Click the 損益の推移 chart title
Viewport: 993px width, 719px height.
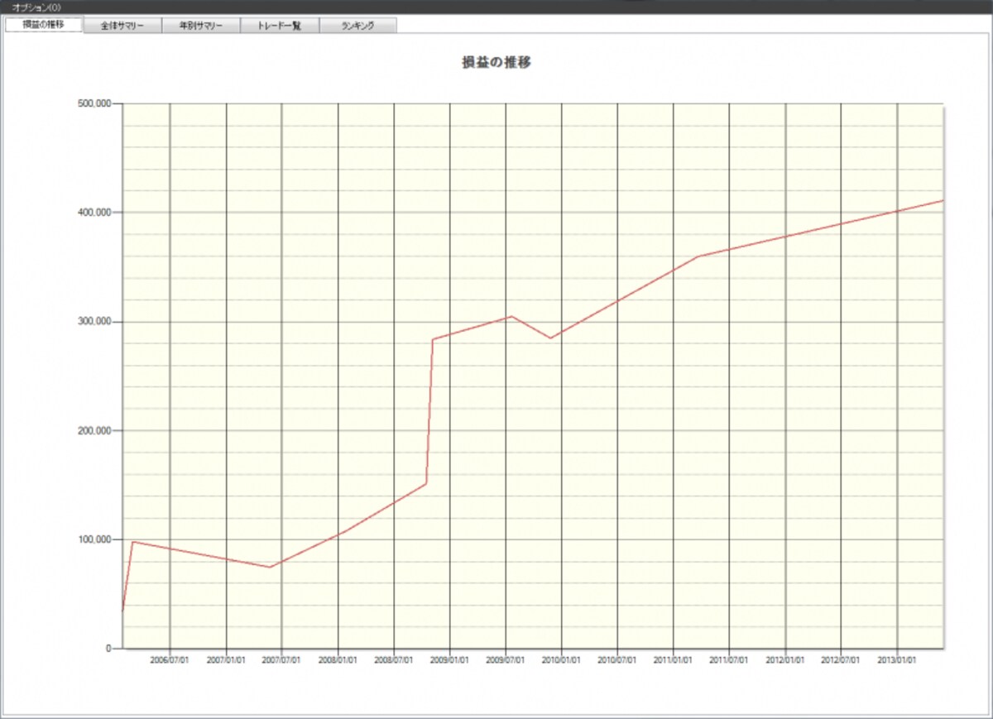[496, 62]
